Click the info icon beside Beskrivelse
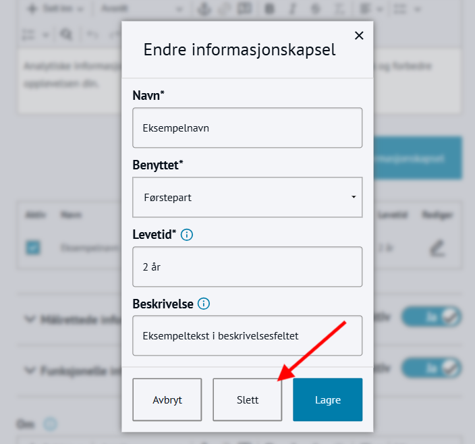This screenshot has height=444, width=475. click(204, 304)
